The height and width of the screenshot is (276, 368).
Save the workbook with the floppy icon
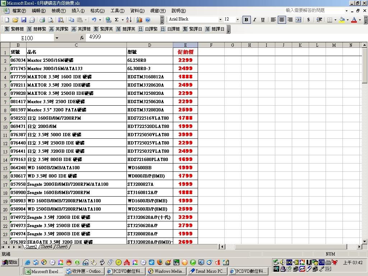[x=23, y=20]
